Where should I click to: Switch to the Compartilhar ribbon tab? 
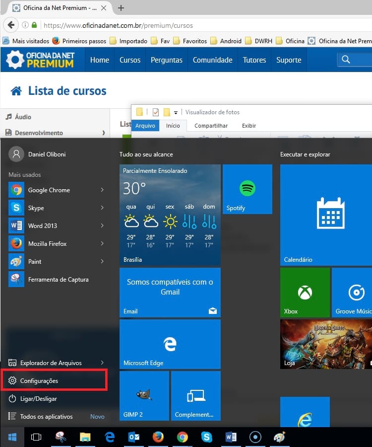(211, 126)
